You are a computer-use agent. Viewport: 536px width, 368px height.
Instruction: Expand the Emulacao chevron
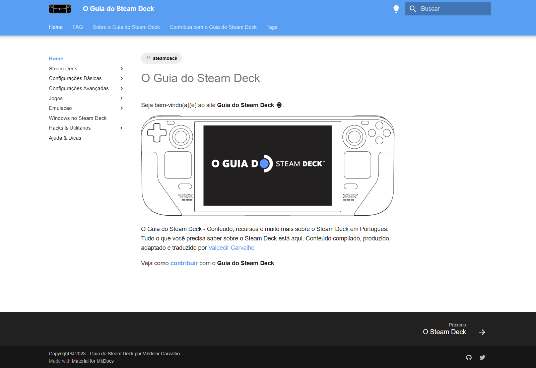pos(122,108)
